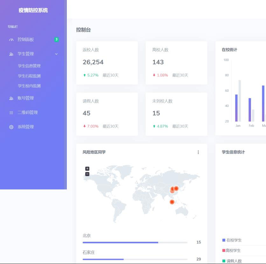The height and width of the screenshot is (264, 266).
Task: Click the Feb axis label
Action: pos(251,126)
